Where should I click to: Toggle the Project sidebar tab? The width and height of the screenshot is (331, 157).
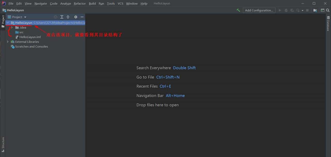[x=3, y=20]
